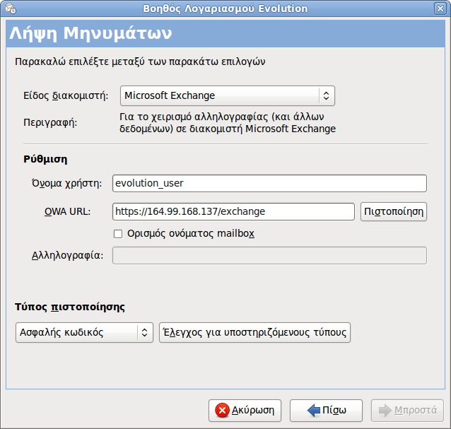Click the Αλληλογραφία label
Viewport: 451px width, 429px height.
67,255
